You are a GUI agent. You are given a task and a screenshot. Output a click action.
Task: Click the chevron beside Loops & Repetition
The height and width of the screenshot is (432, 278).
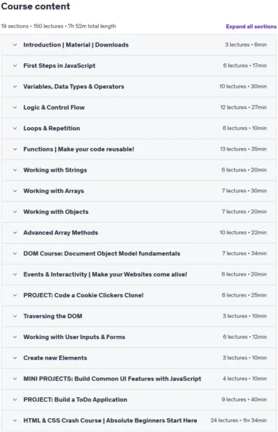[x=15, y=128]
